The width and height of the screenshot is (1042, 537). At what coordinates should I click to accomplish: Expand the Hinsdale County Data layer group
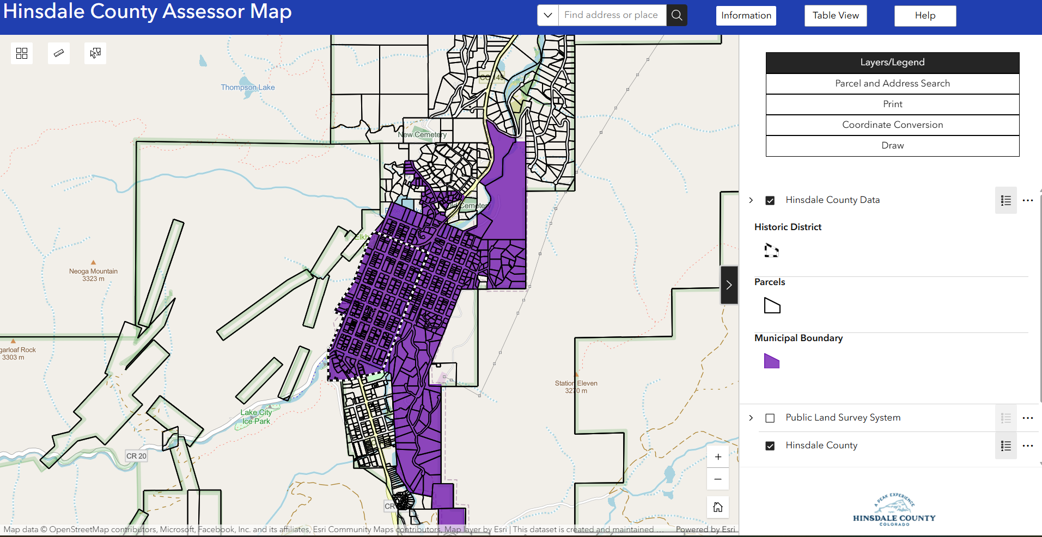click(751, 200)
